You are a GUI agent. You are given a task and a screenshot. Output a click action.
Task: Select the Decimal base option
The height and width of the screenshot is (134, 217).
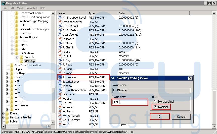pyautogui.click(x=155, y=107)
